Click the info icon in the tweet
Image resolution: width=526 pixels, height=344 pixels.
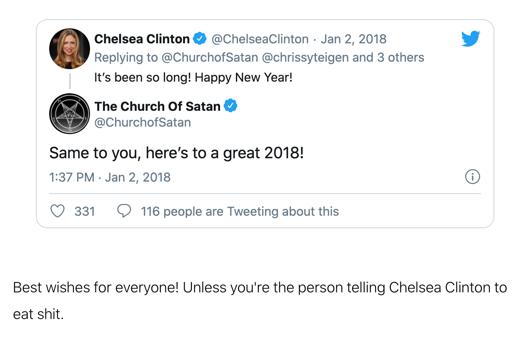click(472, 177)
